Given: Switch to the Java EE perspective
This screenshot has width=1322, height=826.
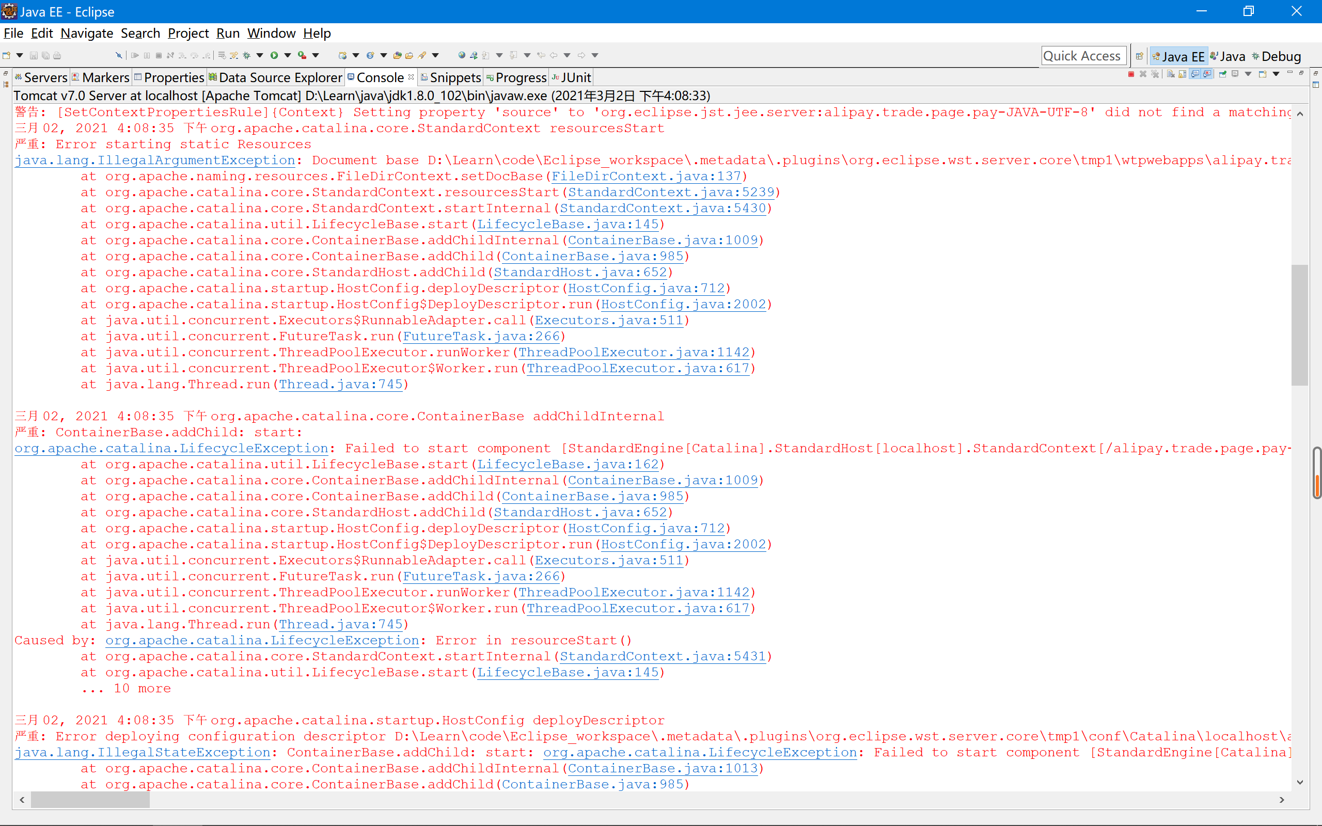Looking at the screenshot, I should click(x=1178, y=56).
